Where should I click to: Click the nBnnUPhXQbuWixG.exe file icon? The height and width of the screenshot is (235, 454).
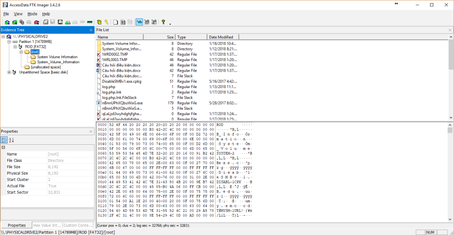[x=99, y=103]
